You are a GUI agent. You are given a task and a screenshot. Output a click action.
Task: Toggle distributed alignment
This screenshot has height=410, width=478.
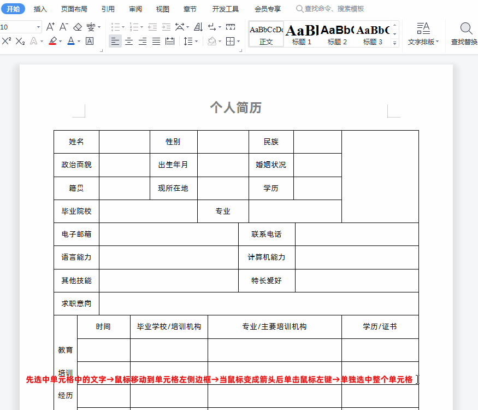[170, 41]
